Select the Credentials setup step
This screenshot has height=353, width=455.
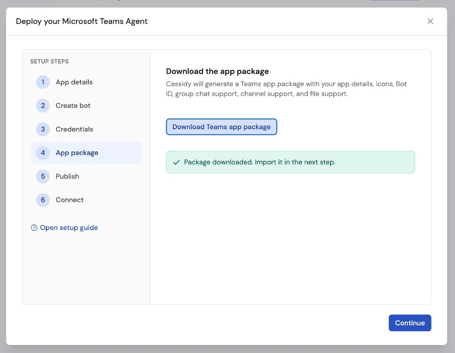point(86,129)
